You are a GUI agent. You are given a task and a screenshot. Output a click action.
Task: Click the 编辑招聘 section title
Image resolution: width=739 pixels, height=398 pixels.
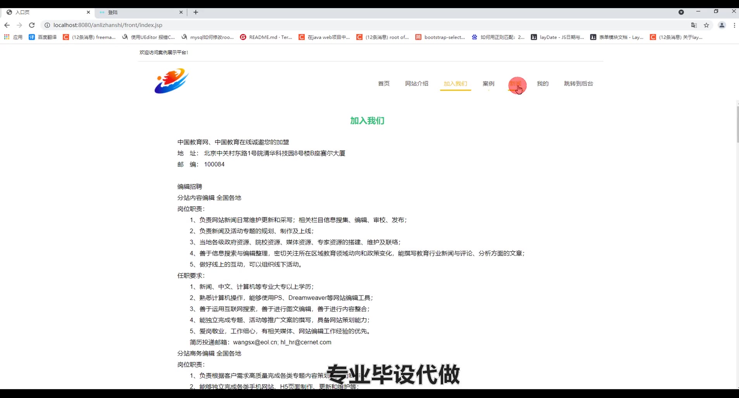190,187
